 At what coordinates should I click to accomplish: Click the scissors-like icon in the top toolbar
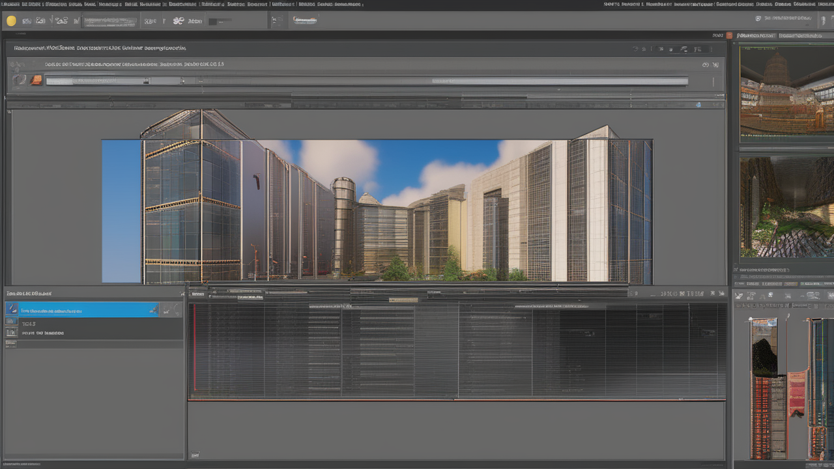pyautogui.click(x=179, y=21)
